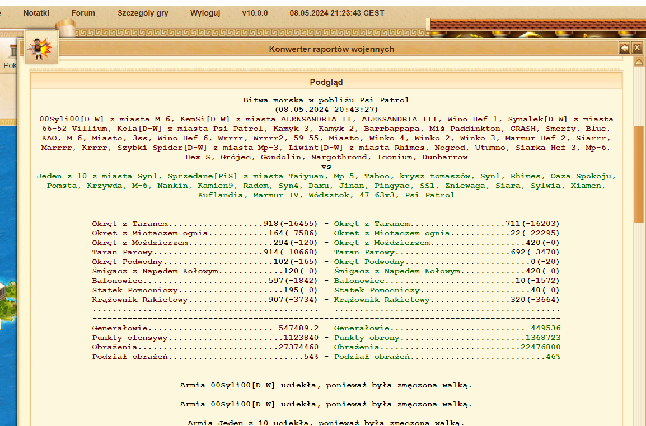Click attacker name 00Syli00[D-W] in the red list
The width and height of the screenshot is (646, 426).
click(72, 119)
